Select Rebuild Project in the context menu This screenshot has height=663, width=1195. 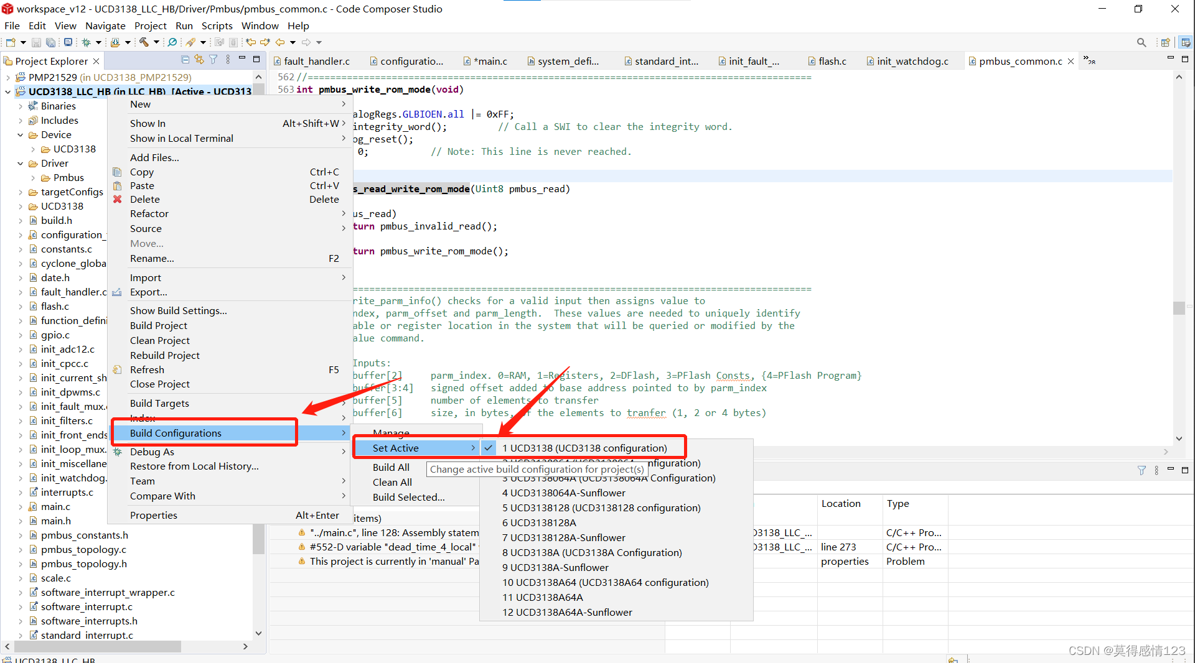click(165, 355)
